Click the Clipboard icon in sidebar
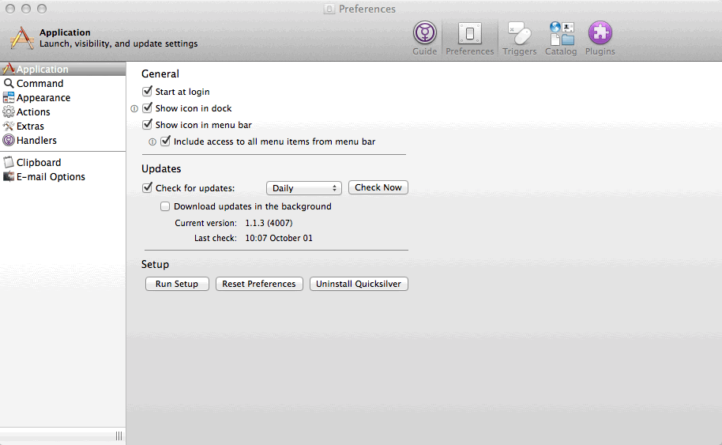Viewport: 722px width, 445px height. pyautogui.click(x=8, y=163)
